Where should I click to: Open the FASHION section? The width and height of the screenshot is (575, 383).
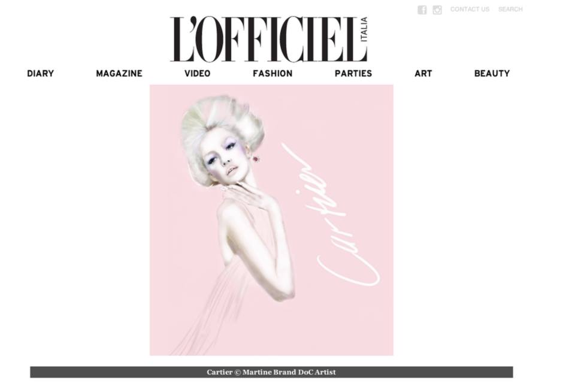(273, 73)
